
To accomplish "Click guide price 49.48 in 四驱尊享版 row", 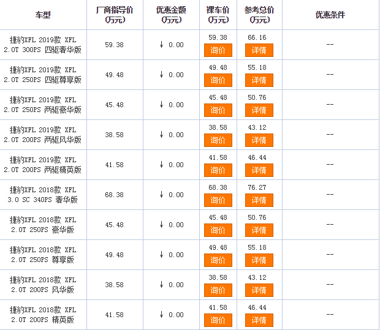I will point(114,75).
